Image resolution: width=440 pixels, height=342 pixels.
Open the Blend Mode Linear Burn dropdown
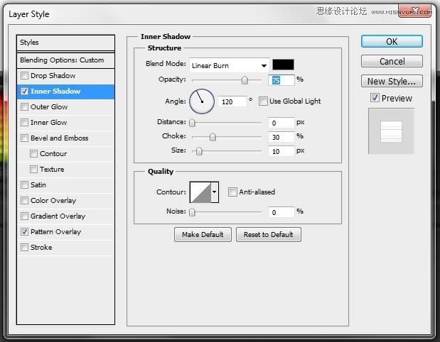[x=230, y=65]
